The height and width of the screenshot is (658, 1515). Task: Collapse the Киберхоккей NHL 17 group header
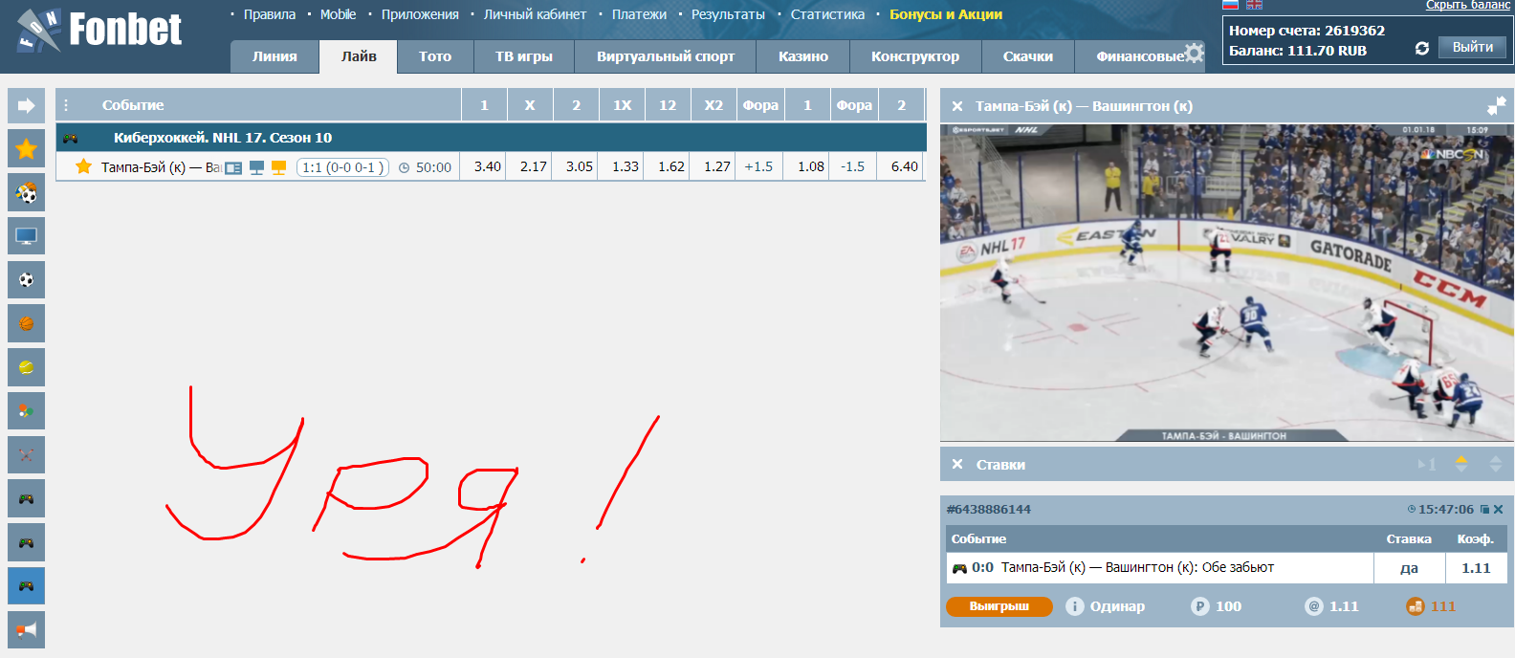(491, 138)
